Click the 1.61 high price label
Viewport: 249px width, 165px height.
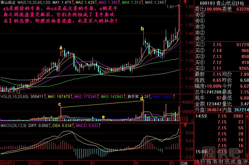tap(171, 7)
